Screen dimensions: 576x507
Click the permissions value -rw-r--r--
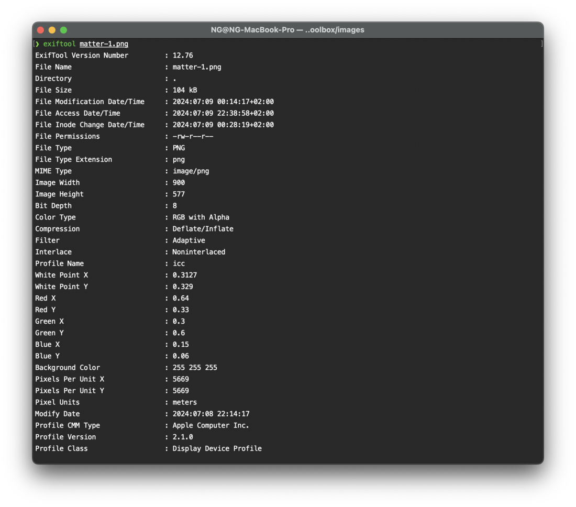(x=193, y=136)
